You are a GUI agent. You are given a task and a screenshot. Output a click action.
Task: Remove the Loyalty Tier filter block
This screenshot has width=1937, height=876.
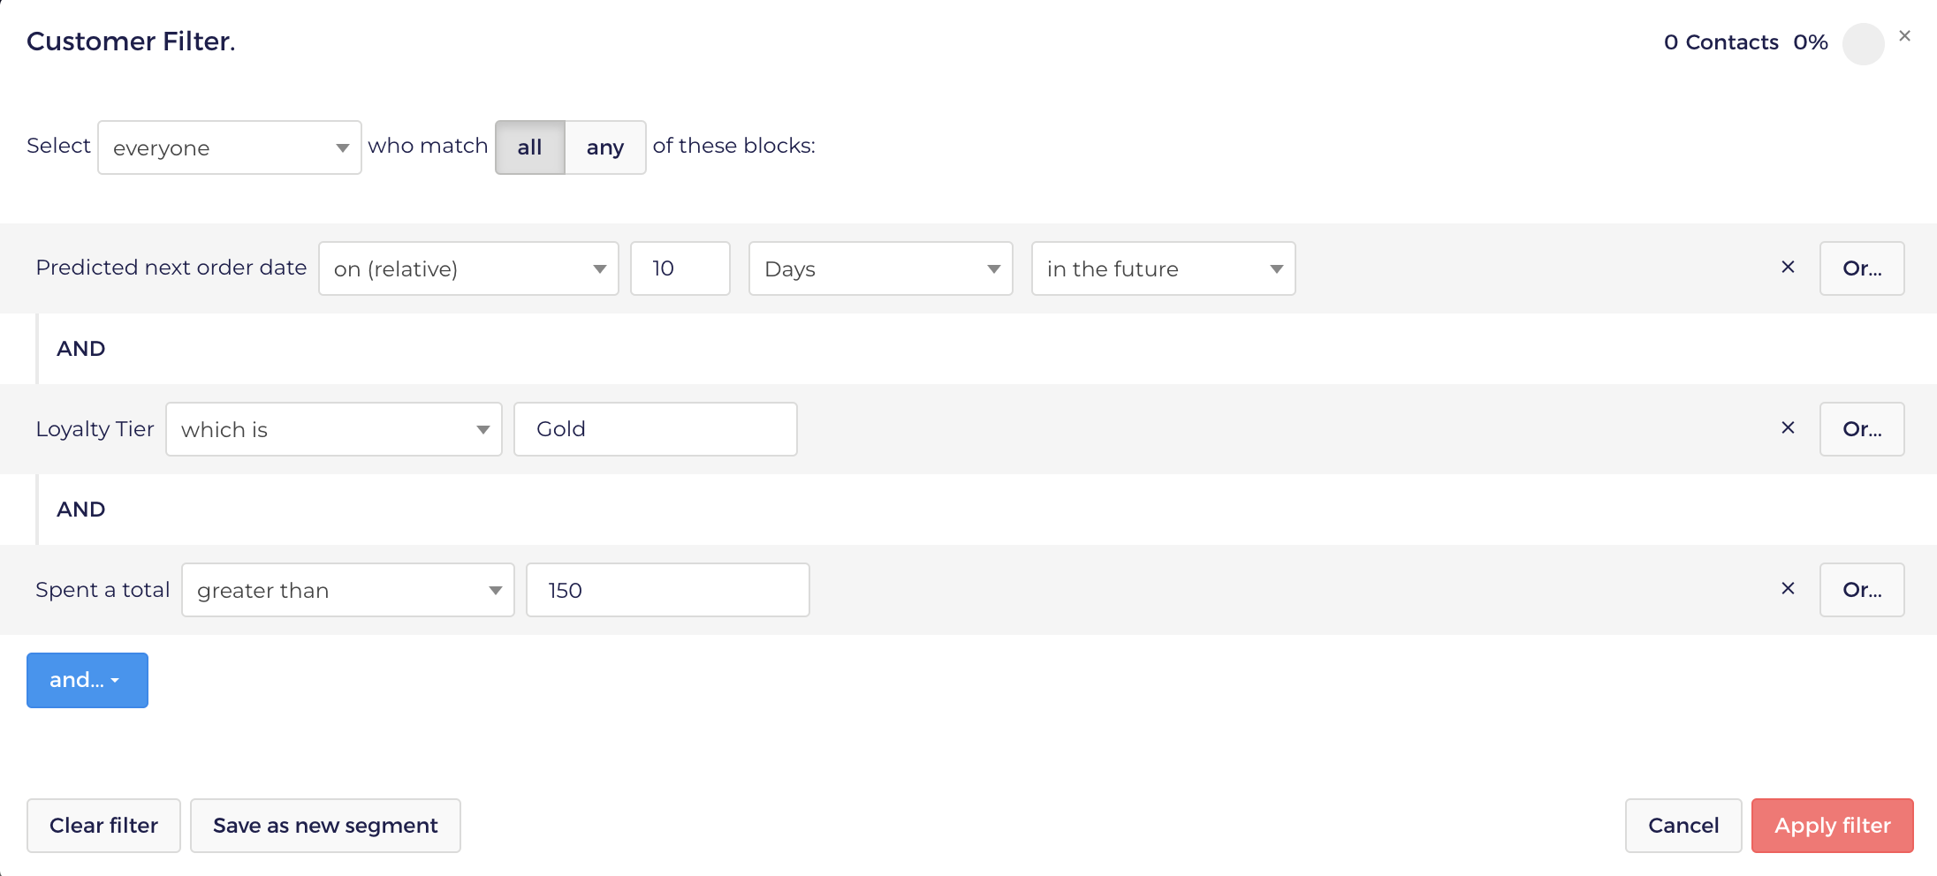click(1788, 428)
